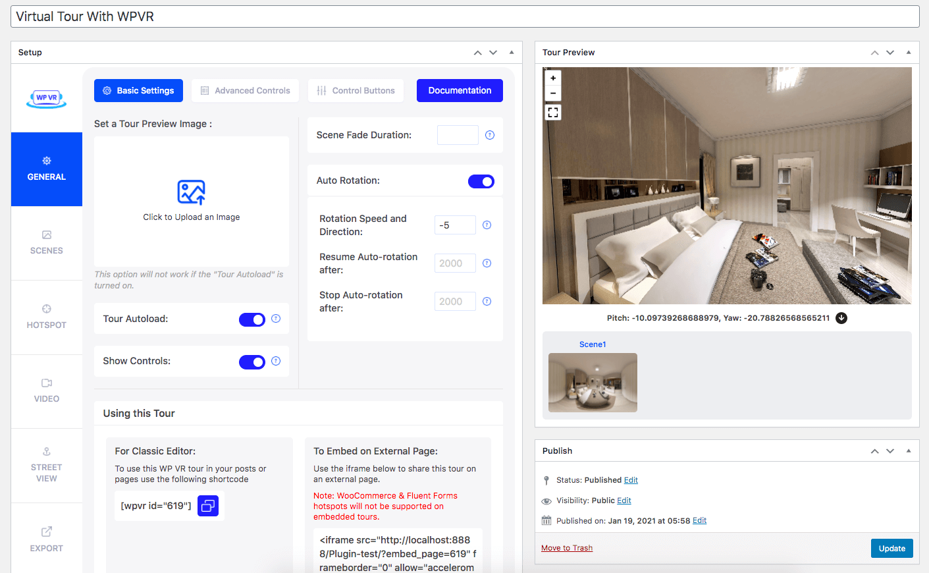
Task: Click the Scene Fade Duration field
Action: (458, 135)
